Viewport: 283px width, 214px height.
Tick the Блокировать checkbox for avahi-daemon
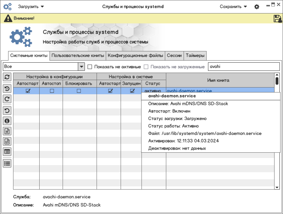[79, 91]
